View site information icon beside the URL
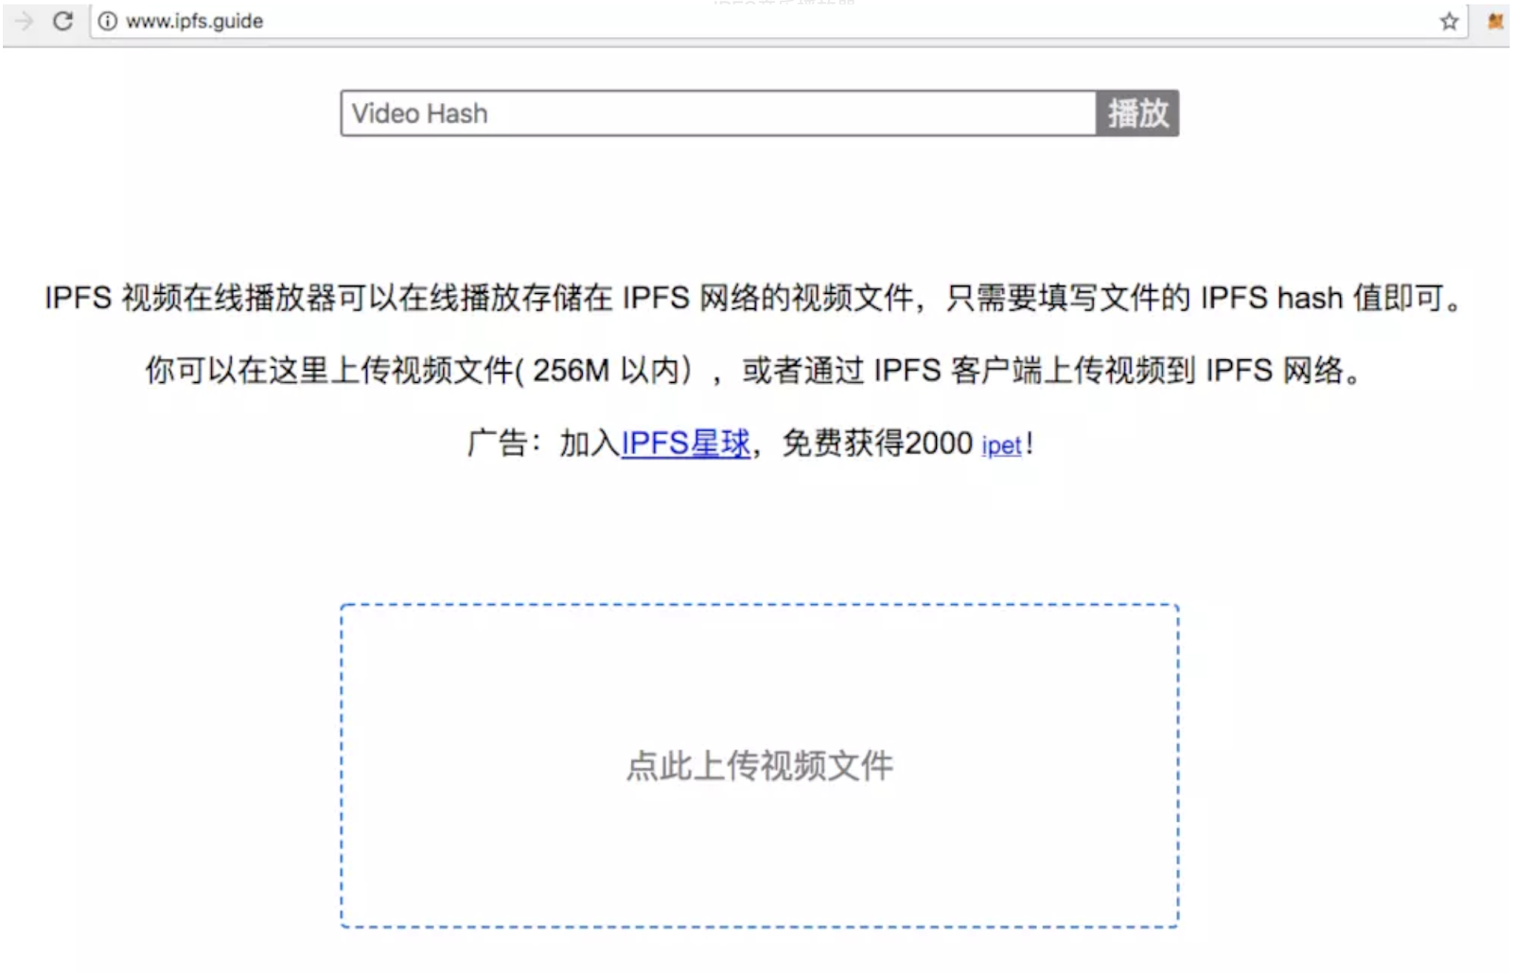Screen dimensions: 1514x973 click(108, 21)
